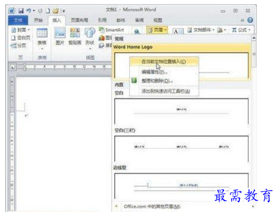
Task: Click the Redo icon in quick access toolbar
Action: click(40, 11)
